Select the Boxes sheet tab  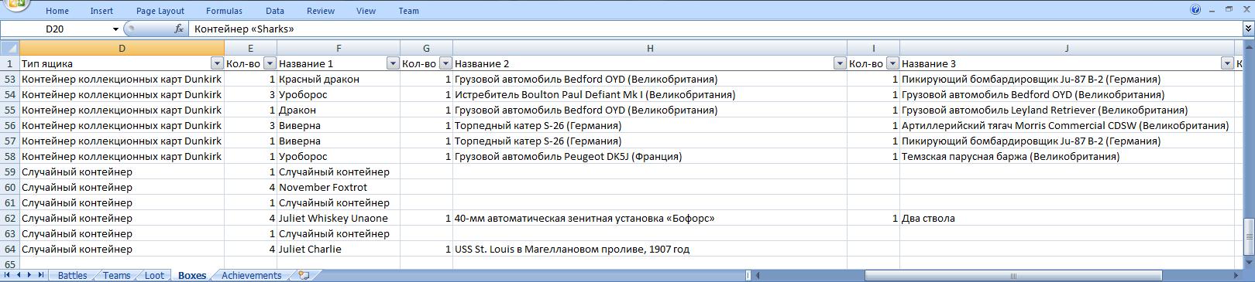[x=192, y=275]
